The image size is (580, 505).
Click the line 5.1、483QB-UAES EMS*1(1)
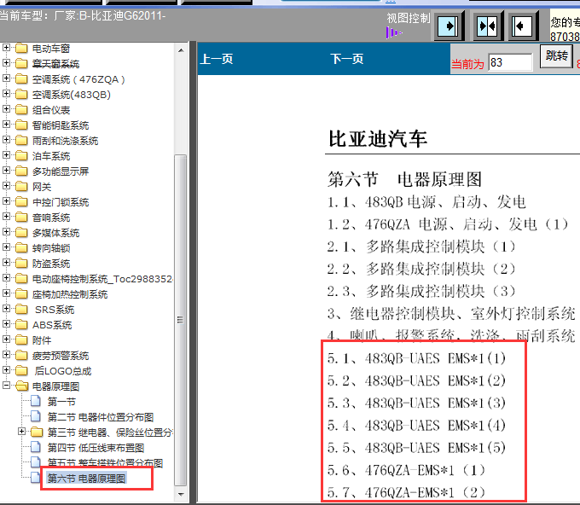coord(416,358)
